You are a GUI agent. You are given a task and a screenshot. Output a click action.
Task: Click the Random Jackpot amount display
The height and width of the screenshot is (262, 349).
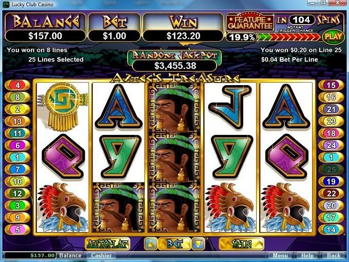click(x=175, y=66)
